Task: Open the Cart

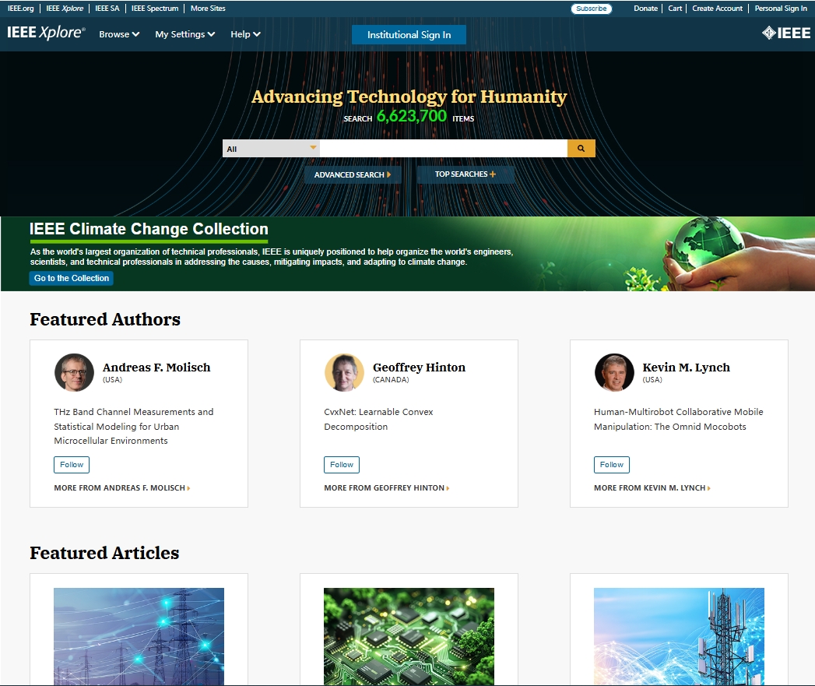Action: click(675, 9)
